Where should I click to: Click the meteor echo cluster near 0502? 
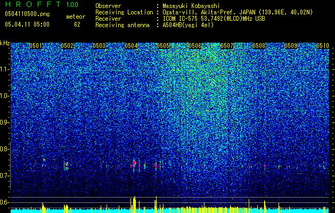coord(66,166)
